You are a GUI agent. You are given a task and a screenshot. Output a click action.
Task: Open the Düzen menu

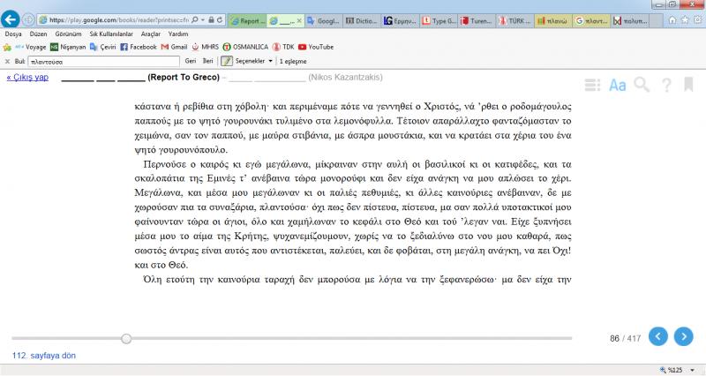[38, 34]
